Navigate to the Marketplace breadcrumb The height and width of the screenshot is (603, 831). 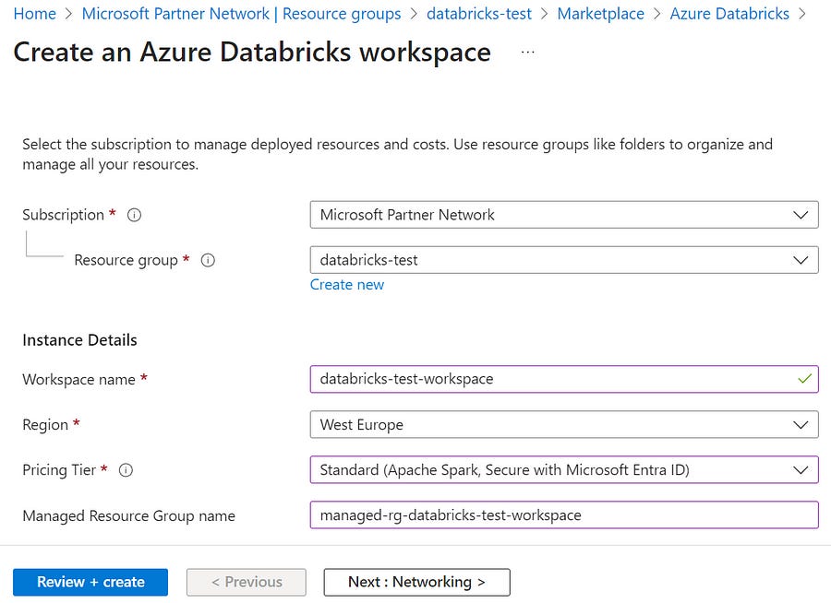click(600, 14)
